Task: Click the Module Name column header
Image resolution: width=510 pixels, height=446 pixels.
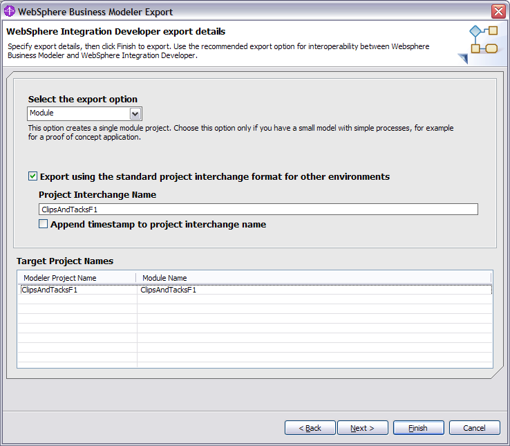Action: (x=164, y=278)
